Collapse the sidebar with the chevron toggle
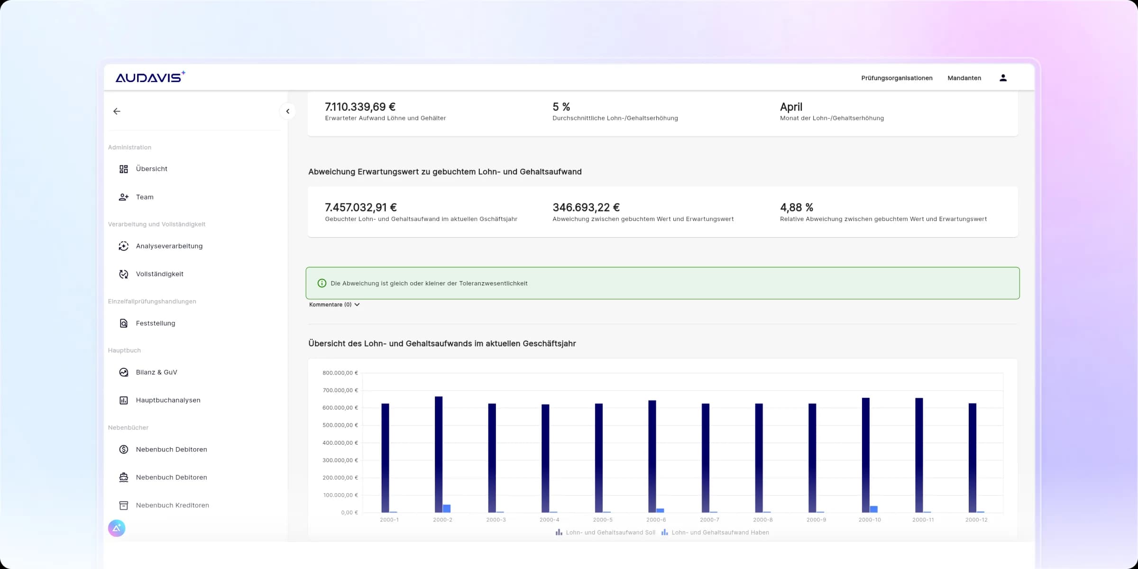This screenshot has height=569, width=1138. [x=288, y=111]
